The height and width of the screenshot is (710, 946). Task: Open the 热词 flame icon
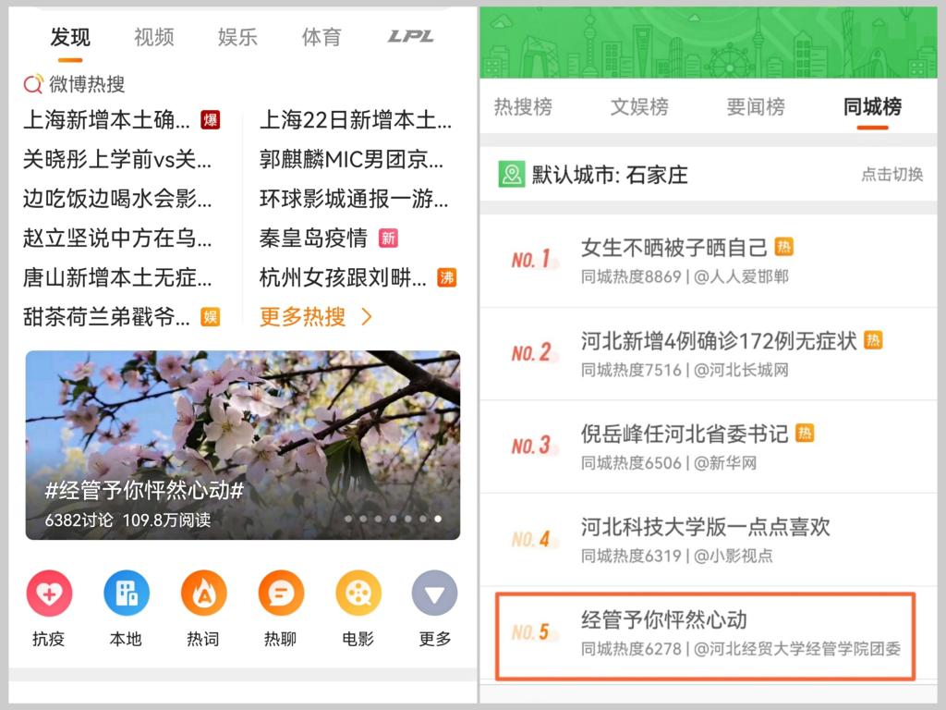[x=203, y=594]
